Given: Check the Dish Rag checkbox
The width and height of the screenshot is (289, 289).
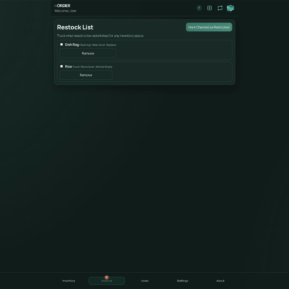Looking at the screenshot, I should coord(62,44).
